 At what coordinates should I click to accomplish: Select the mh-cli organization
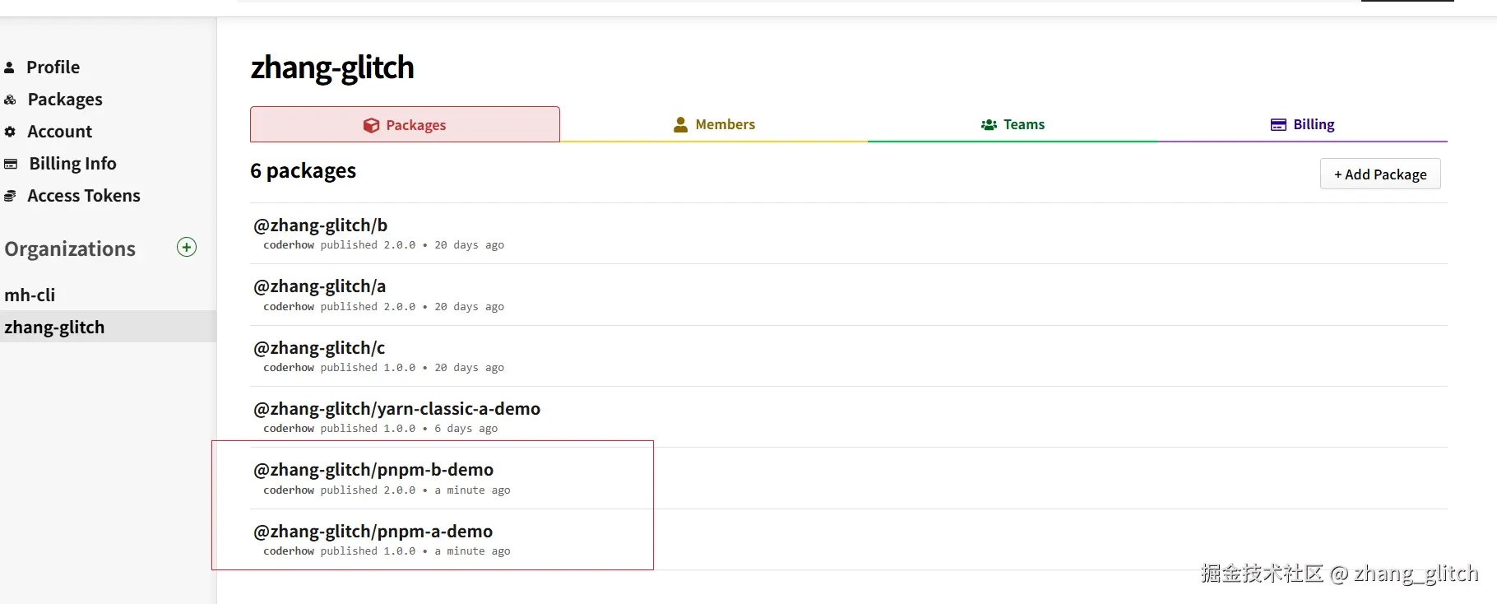30,295
